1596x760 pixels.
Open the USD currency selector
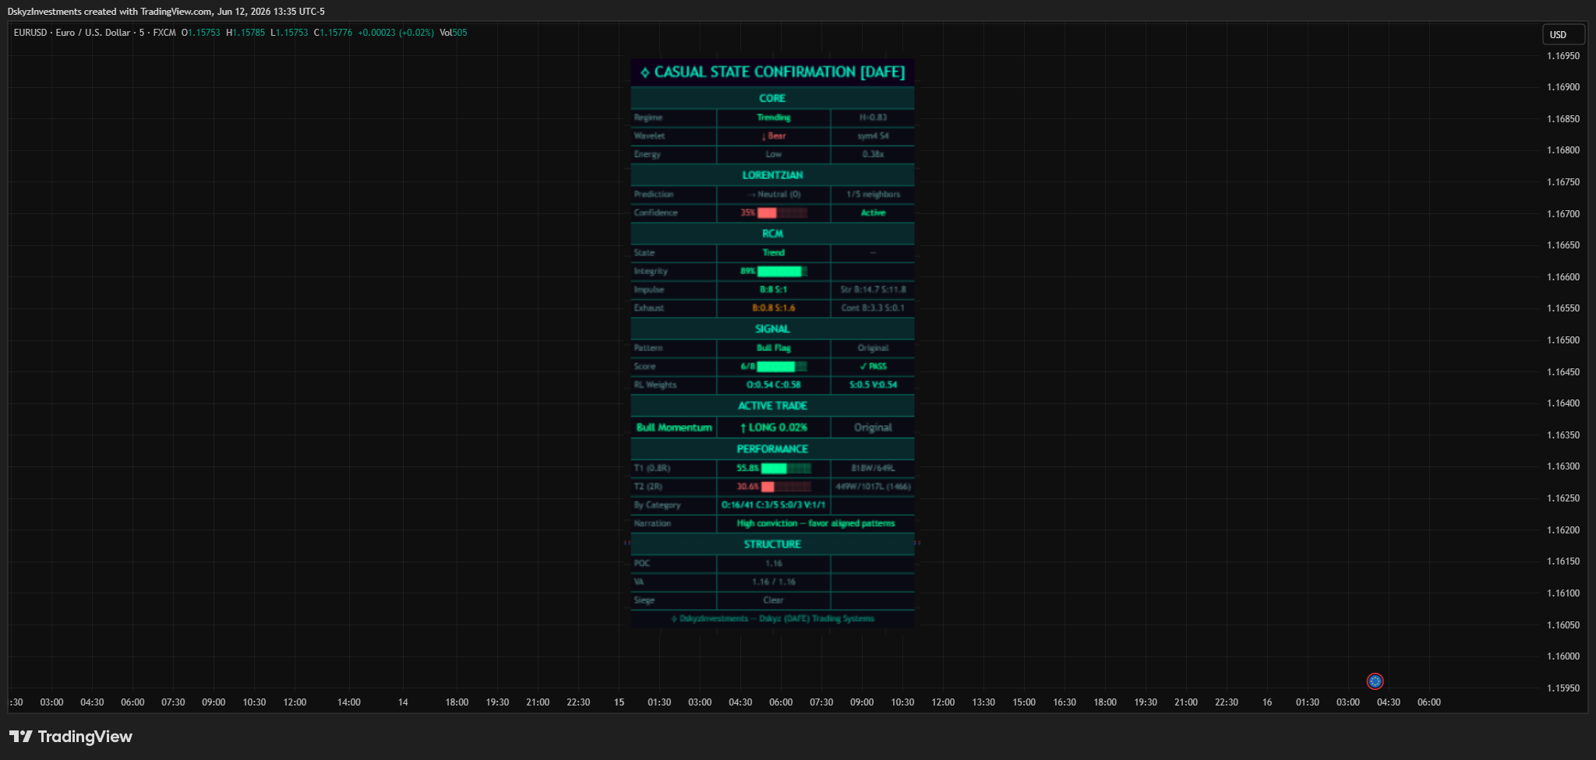[1563, 34]
